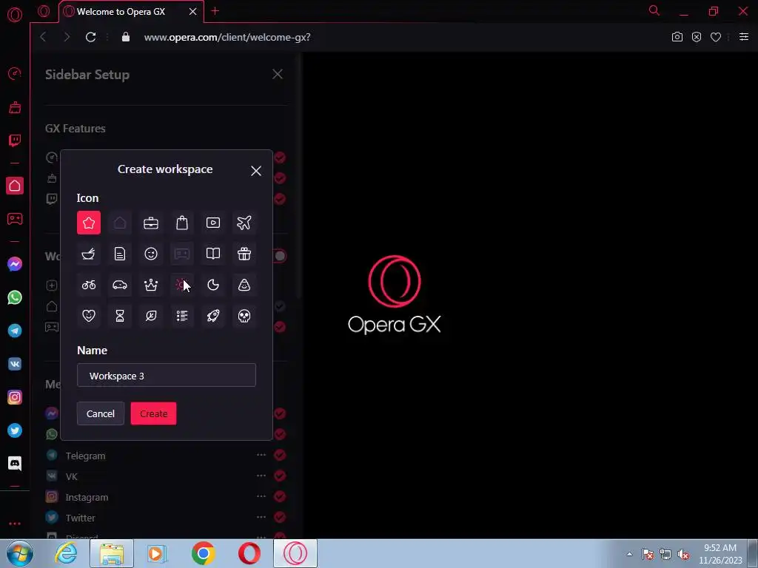This screenshot has height=568, width=758.
Task: Close the Sidebar Setup panel
Action: [x=278, y=74]
